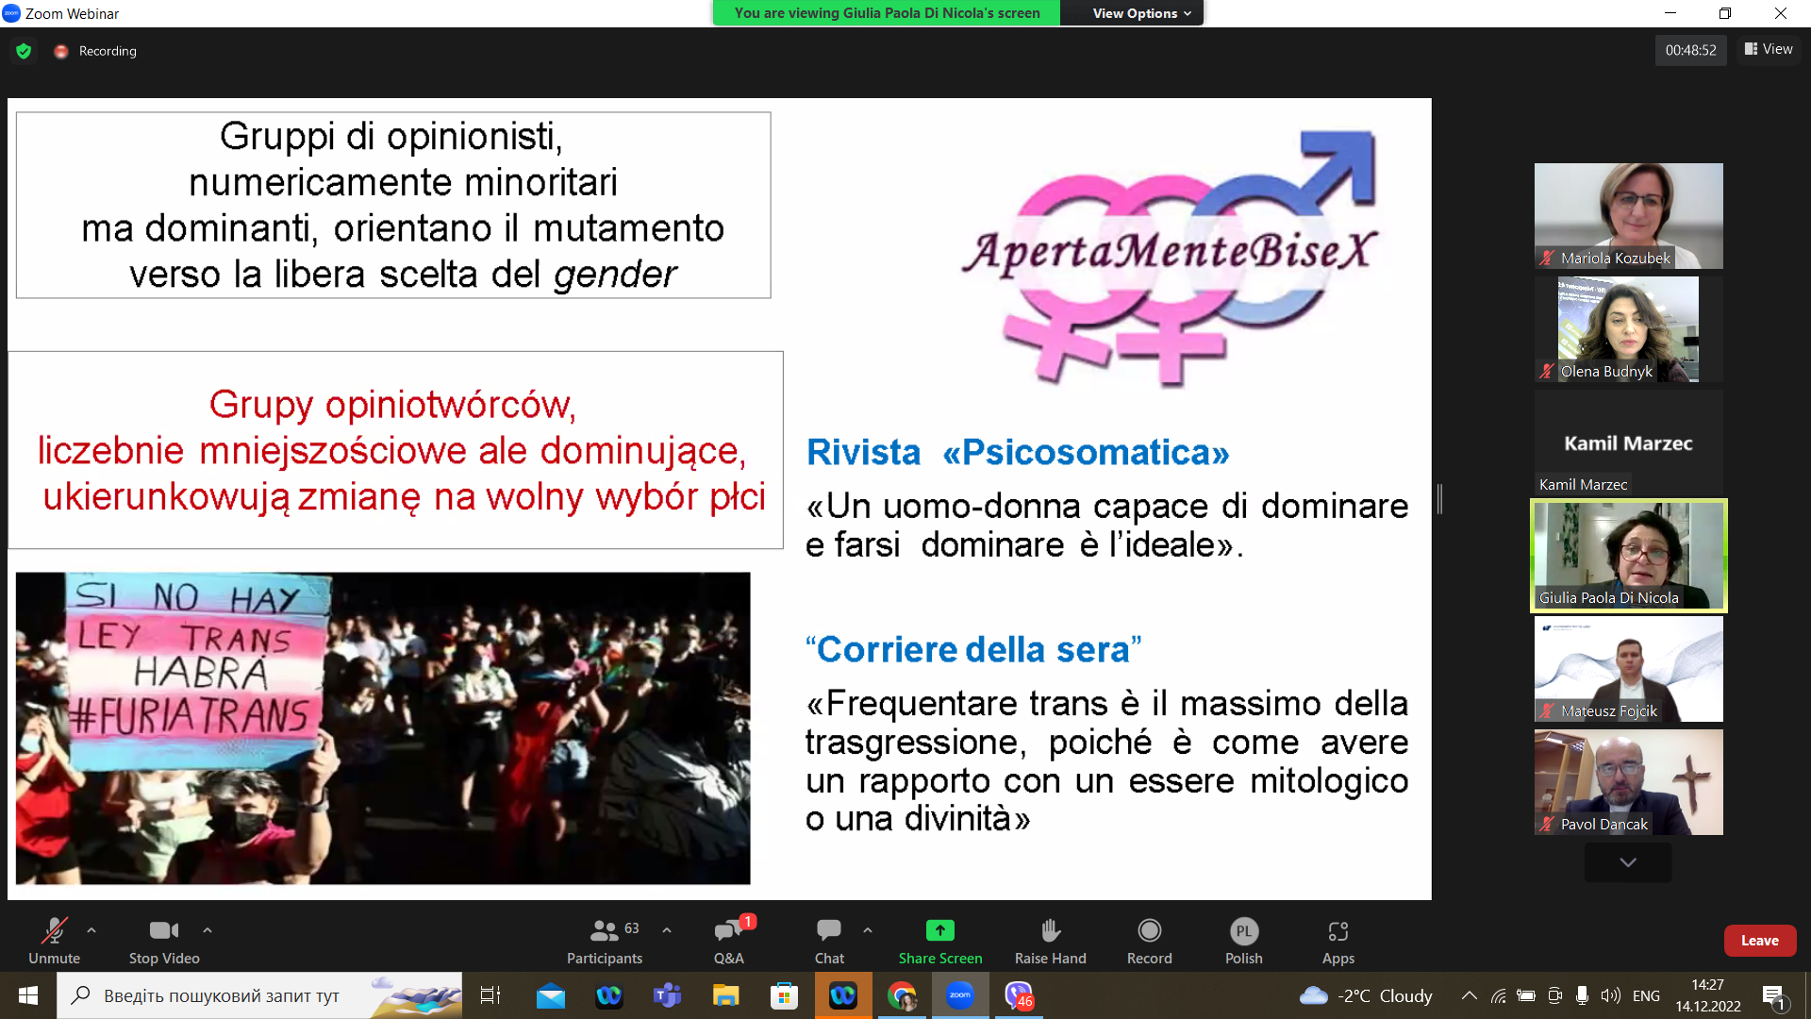Open the Q&A panel icon
Image resolution: width=1811 pixels, height=1019 pixels.
728,932
